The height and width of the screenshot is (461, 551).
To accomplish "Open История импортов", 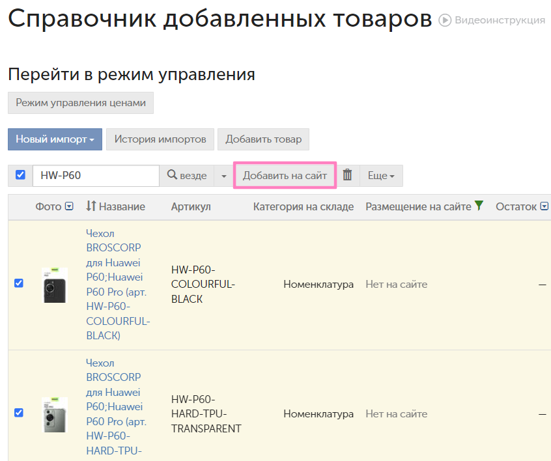I will point(160,139).
